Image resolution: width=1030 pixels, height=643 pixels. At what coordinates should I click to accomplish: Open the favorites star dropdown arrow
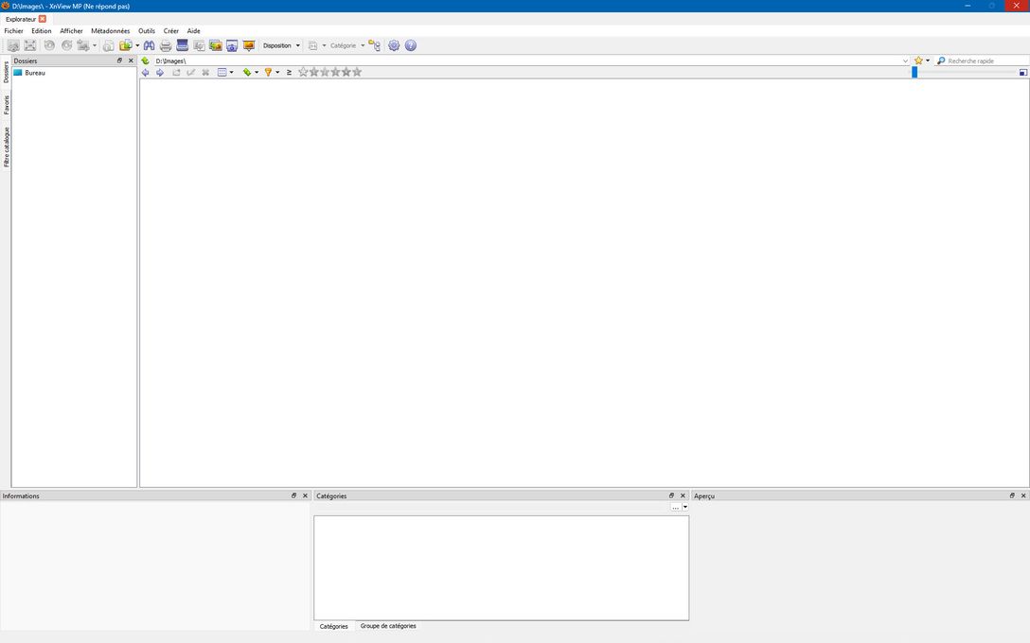[928, 61]
